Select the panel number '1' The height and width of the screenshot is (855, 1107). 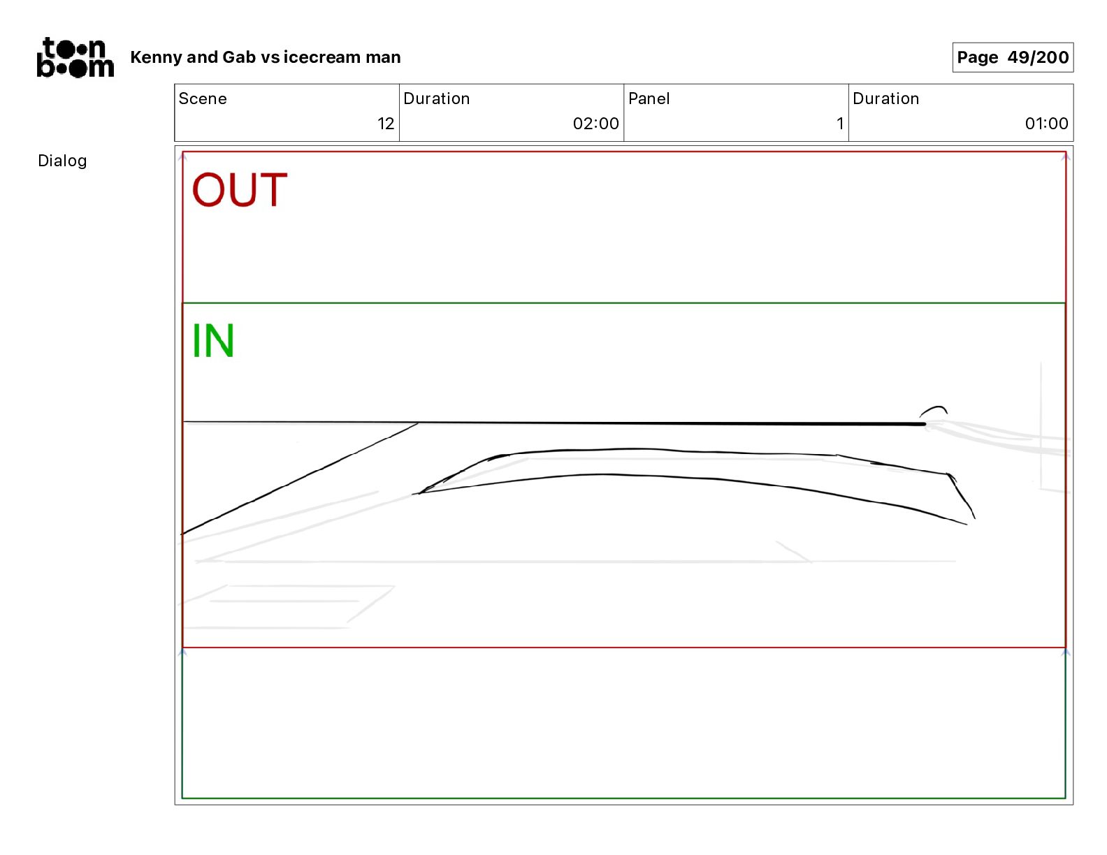(840, 124)
